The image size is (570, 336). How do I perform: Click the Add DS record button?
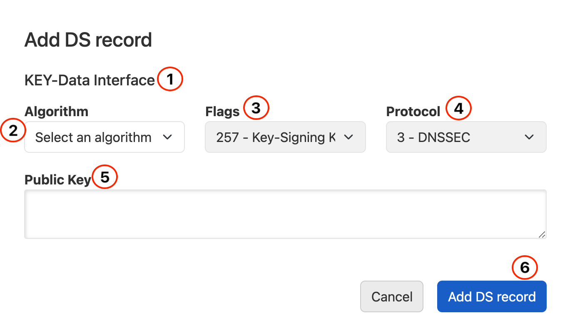tap(491, 296)
